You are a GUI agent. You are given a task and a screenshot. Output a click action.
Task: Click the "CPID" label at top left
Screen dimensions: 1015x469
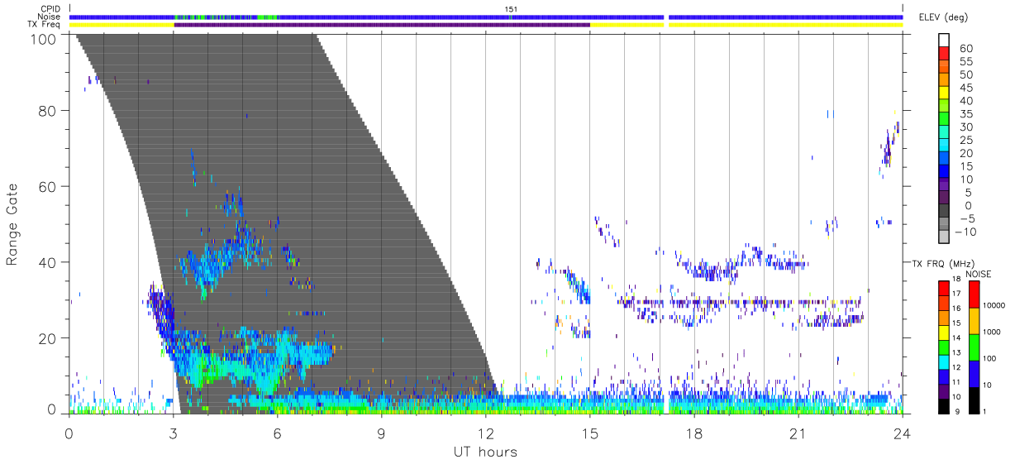tap(49, 9)
